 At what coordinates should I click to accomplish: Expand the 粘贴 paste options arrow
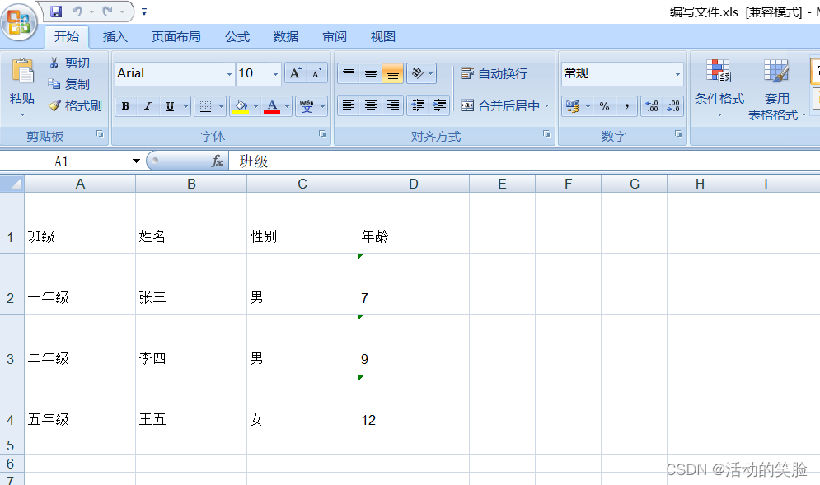pos(22,114)
